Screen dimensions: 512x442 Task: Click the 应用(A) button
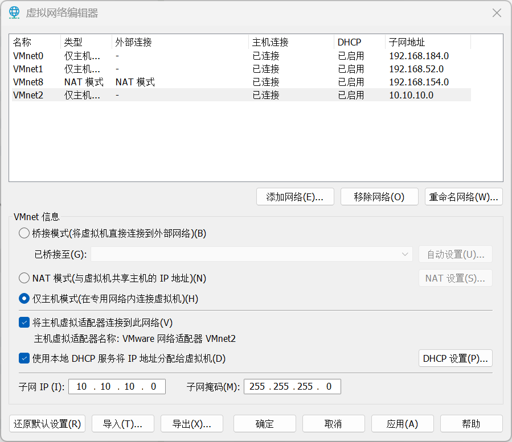(402, 424)
